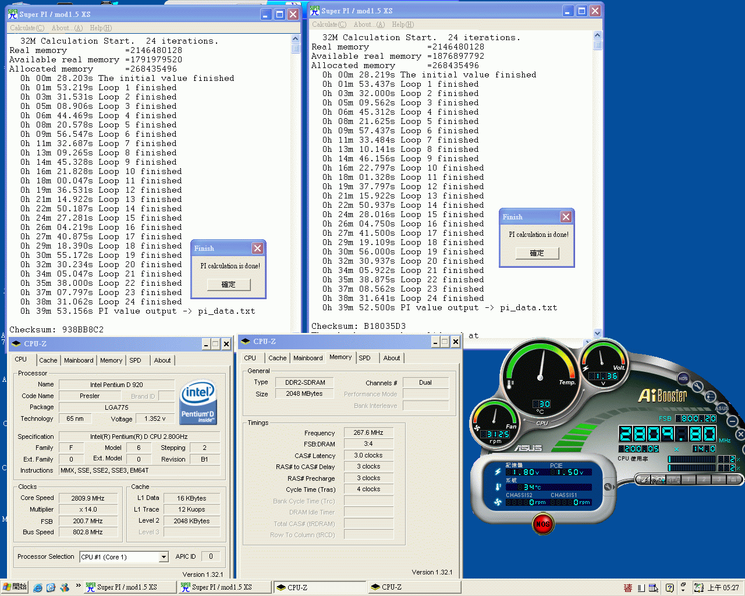Click the thermometer icon on the Temp gauge
Screen dimensions: 745x596
tap(510, 384)
